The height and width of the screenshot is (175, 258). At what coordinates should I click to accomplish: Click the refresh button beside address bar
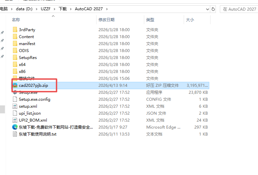(213, 9)
